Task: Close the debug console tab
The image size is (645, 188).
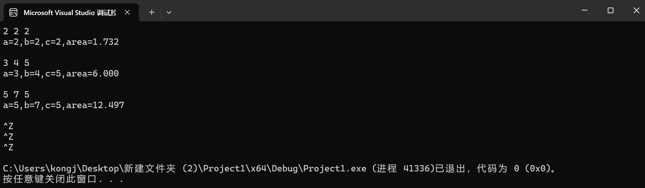Action: pyautogui.click(x=127, y=12)
